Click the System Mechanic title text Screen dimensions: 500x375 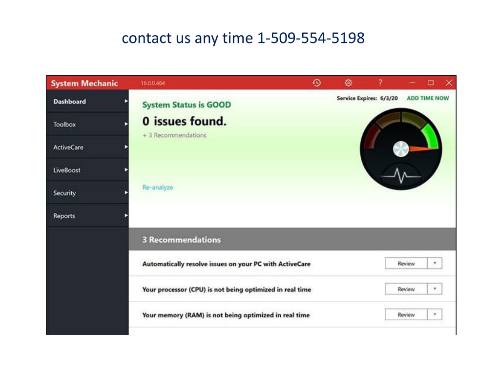click(x=84, y=83)
